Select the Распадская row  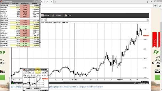[x=20, y=43]
